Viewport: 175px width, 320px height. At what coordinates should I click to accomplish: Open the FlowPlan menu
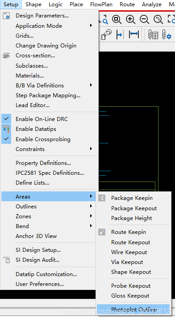101,4
